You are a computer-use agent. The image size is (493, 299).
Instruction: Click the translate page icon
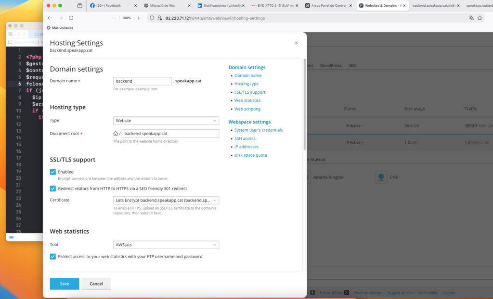(471, 18)
